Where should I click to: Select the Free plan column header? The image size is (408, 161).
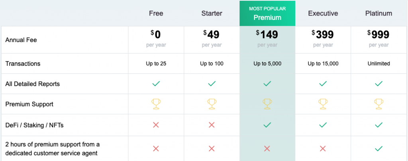(x=156, y=13)
